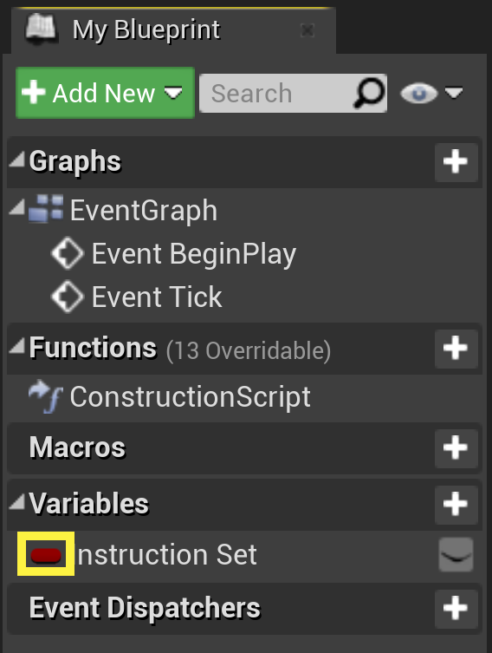Collapse the Variables section
The width and height of the screenshot is (492, 653).
(x=17, y=501)
